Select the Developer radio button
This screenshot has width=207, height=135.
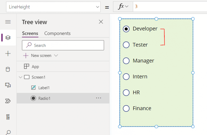pyautogui.click(x=126, y=29)
